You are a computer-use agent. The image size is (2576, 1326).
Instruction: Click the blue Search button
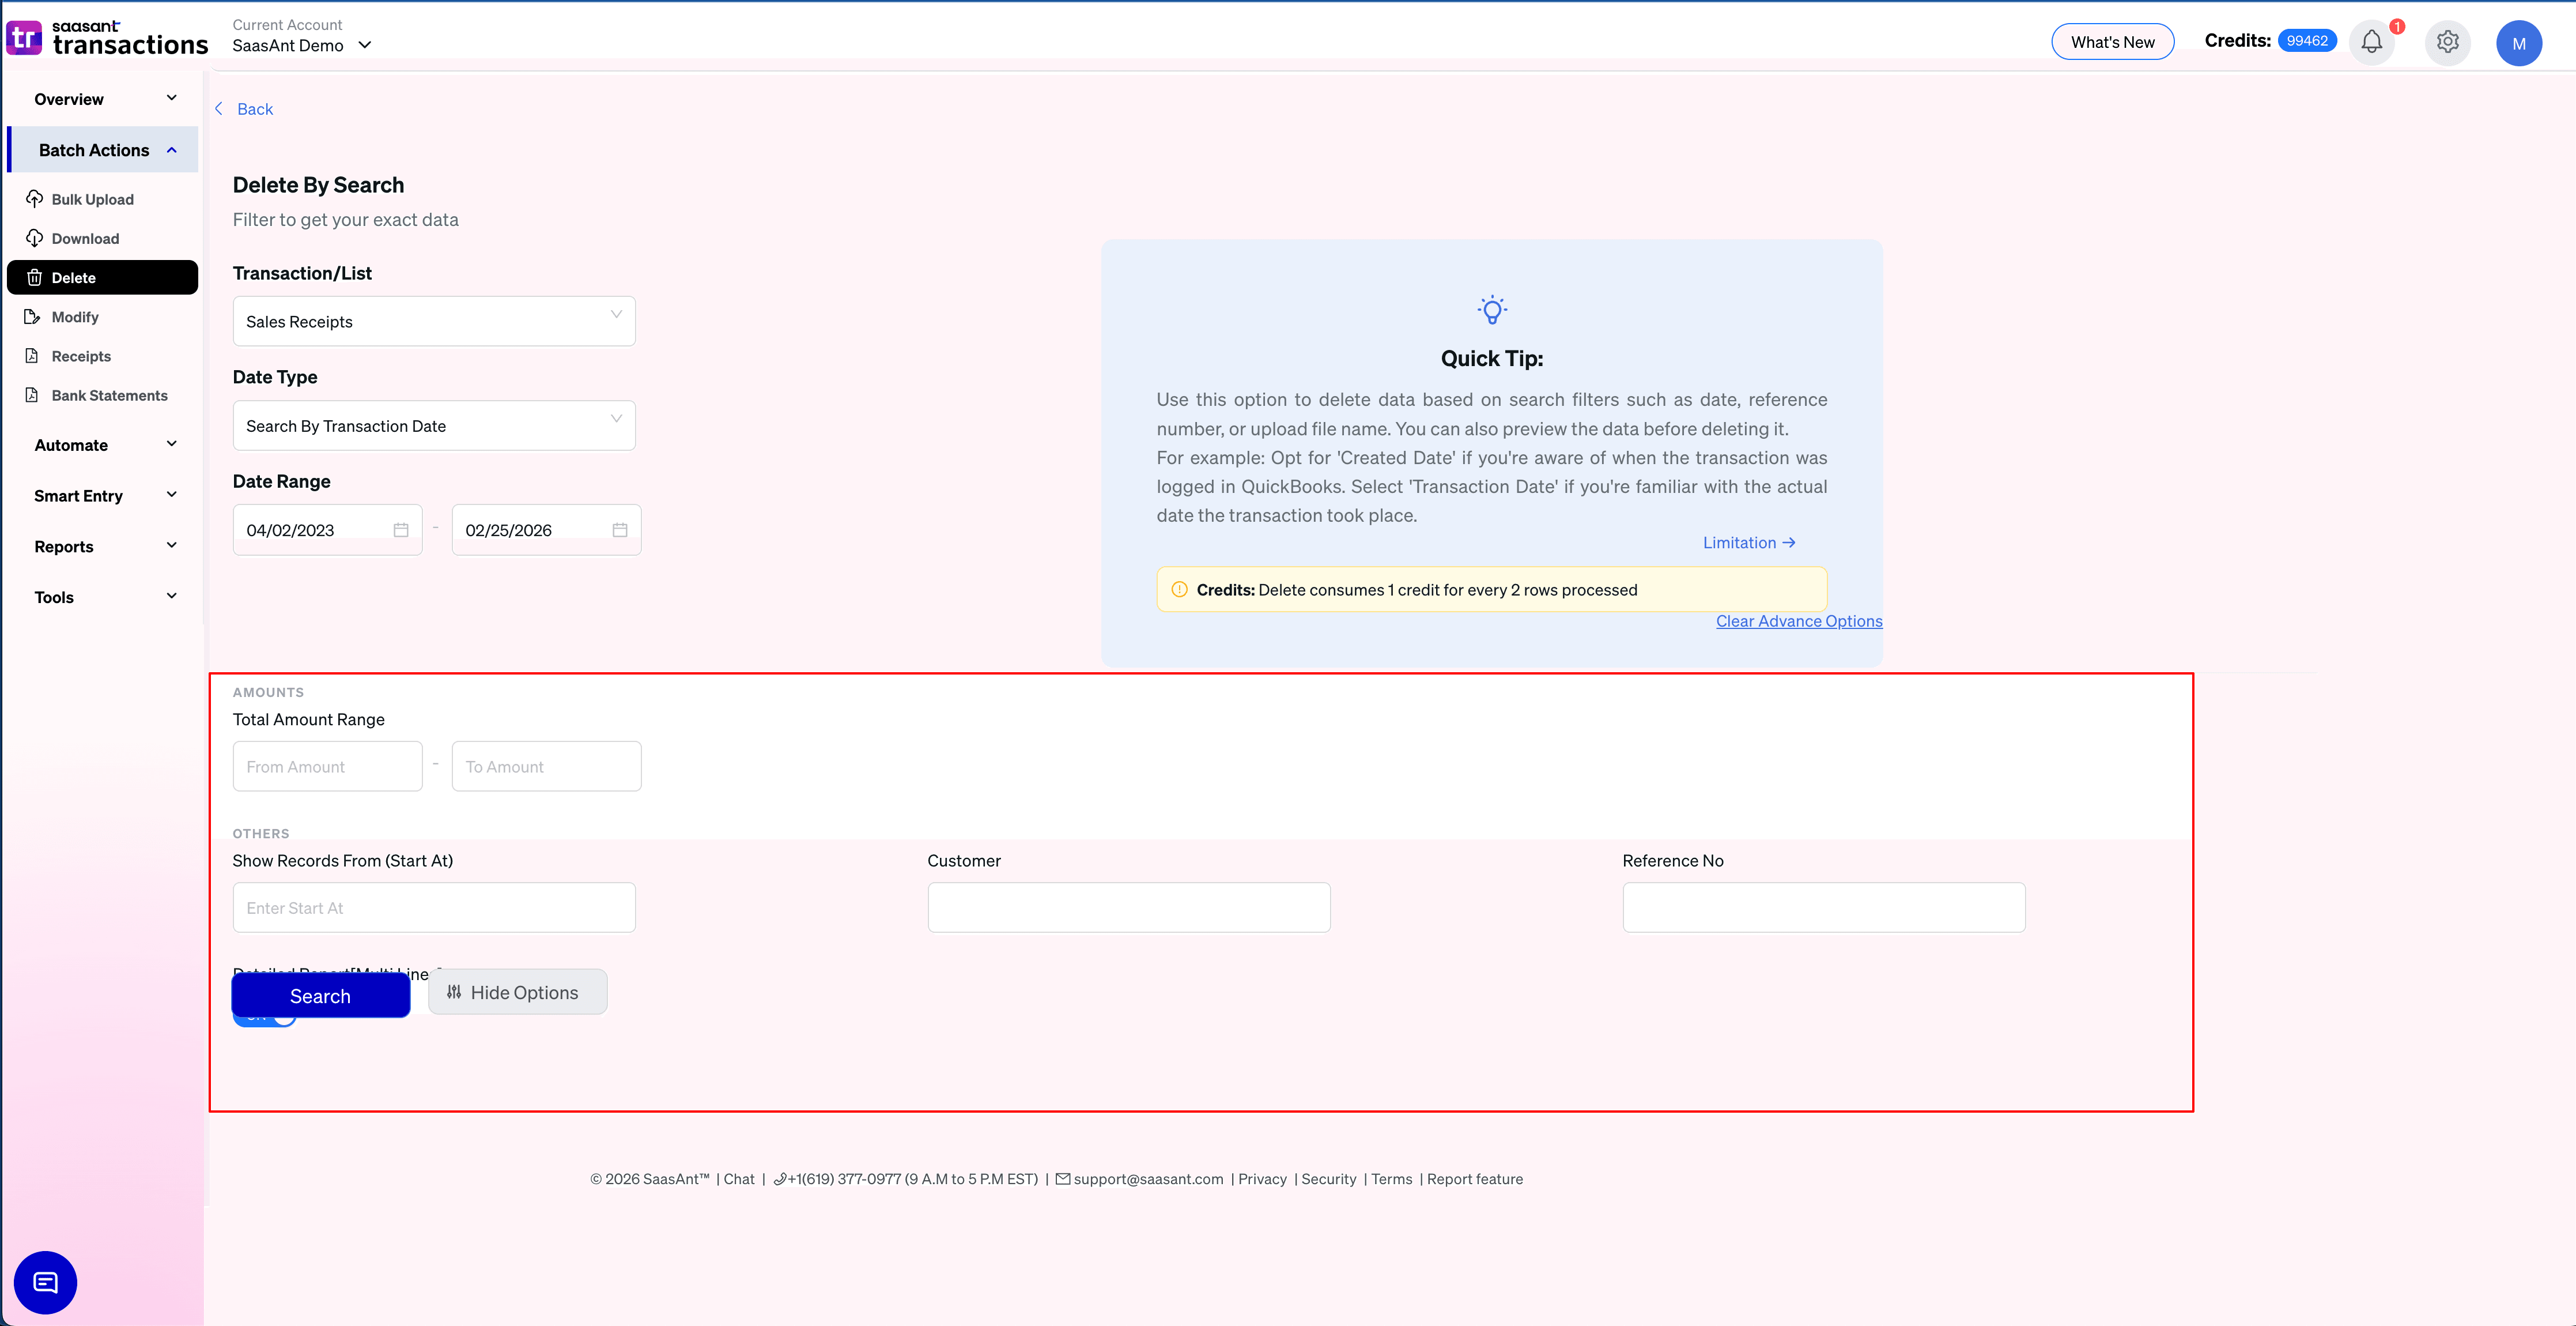click(x=320, y=996)
